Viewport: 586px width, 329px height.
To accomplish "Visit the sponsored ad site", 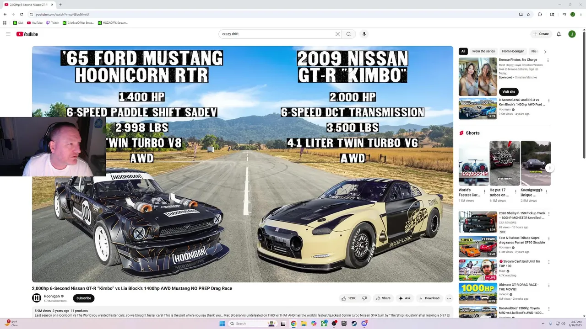I will [x=509, y=91].
